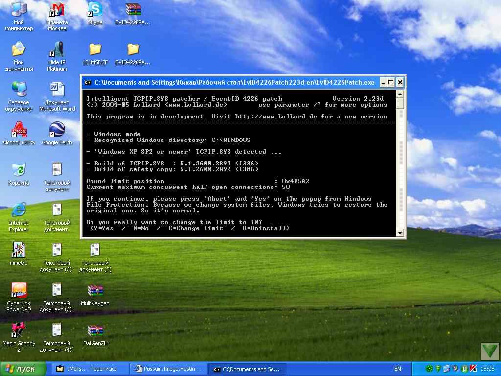Select the Текстовый документ (3) file
The image size is (501, 376).
pyautogui.click(x=57, y=257)
